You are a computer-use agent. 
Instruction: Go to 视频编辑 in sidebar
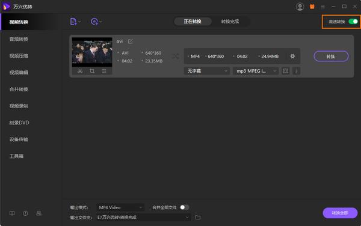tap(19, 73)
